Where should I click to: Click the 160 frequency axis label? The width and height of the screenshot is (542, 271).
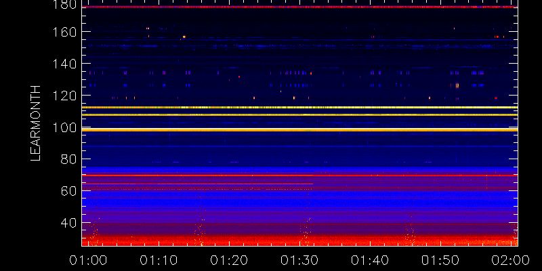pos(66,32)
